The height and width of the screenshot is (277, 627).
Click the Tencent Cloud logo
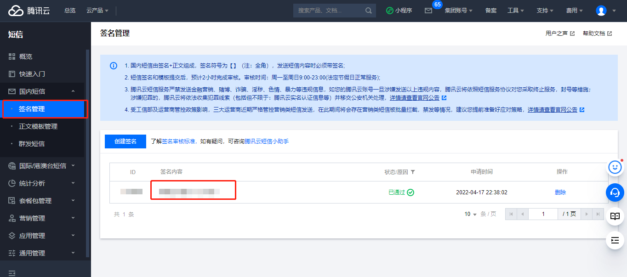(28, 11)
